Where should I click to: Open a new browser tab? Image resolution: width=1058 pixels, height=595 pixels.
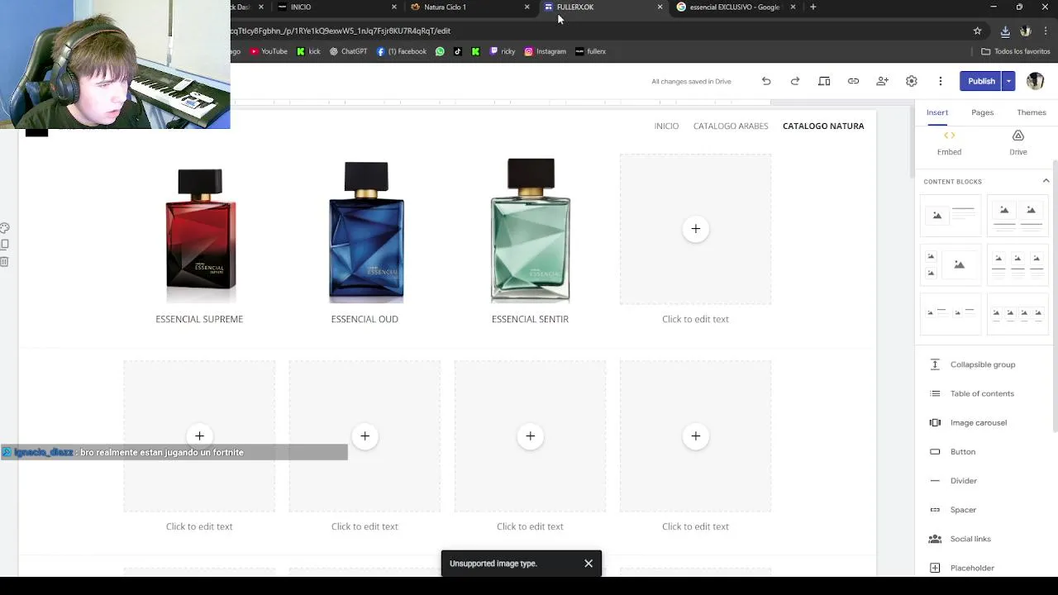(x=813, y=7)
